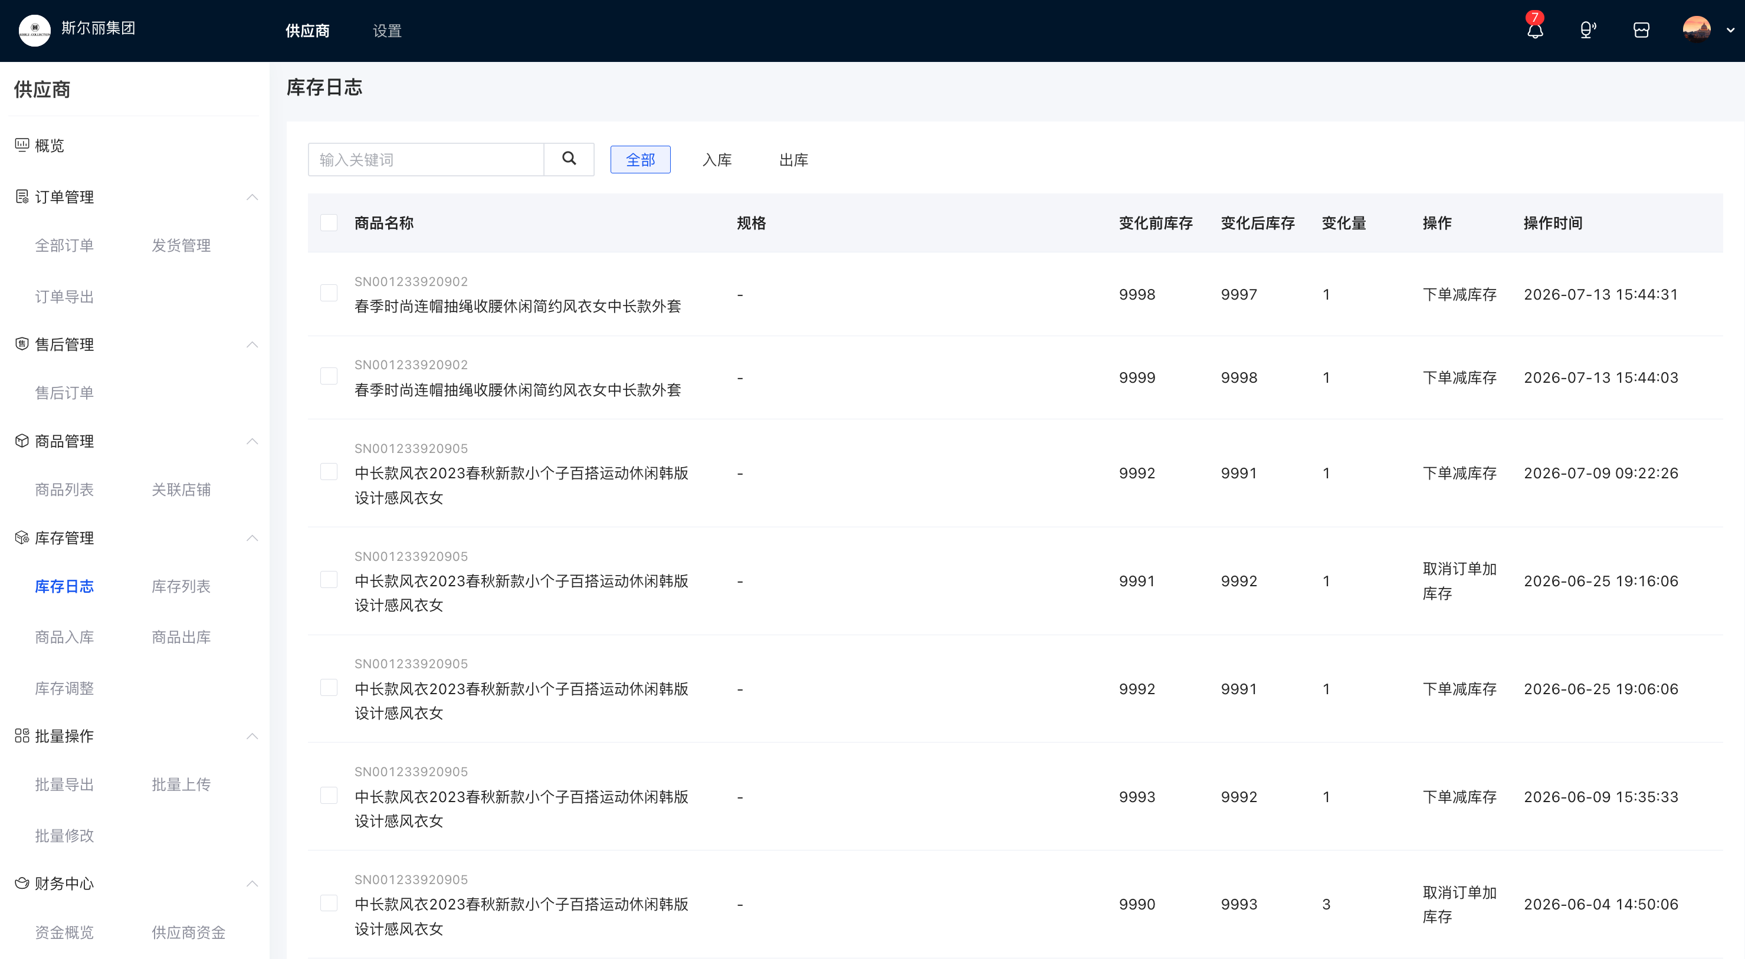1745x959 pixels.
Task: Check the row dated 2026-06-04 14:50:06
Action: click(329, 904)
